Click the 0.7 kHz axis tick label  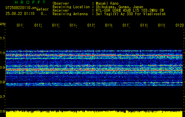click(2, 97)
